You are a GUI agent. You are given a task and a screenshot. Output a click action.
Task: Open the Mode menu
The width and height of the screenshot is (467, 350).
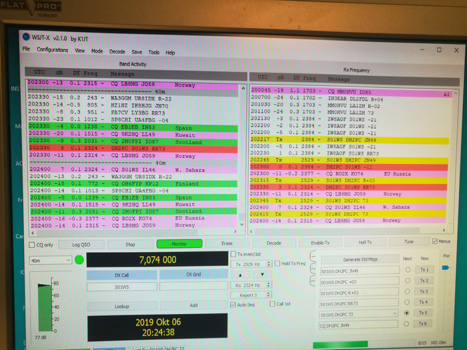97,51
